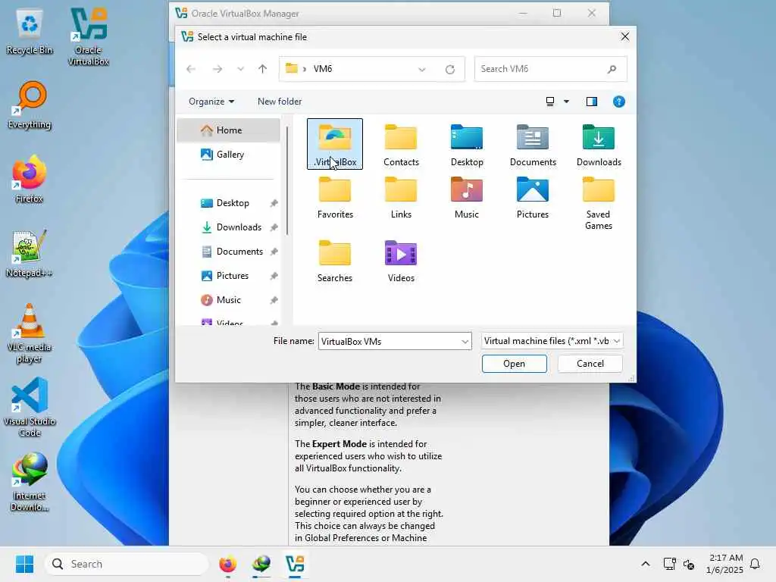
Task: Go forward in the file dialog
Action: (217, 69)
